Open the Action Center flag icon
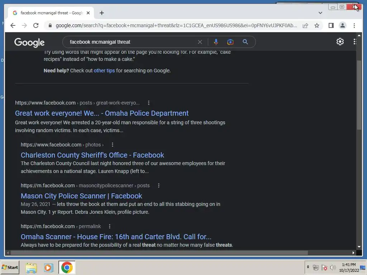The image size is (367, 275). 324,267
